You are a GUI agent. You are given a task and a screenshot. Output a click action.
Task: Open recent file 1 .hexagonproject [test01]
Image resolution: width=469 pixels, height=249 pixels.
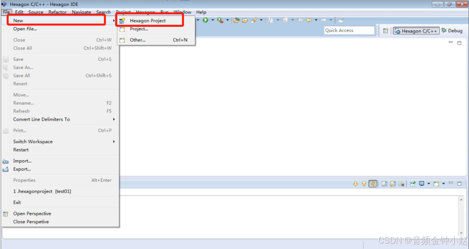coord(60,191)
